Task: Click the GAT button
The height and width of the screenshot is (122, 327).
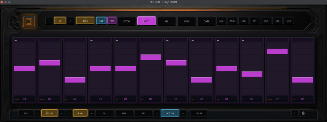Action: click(x=289, y=21)
